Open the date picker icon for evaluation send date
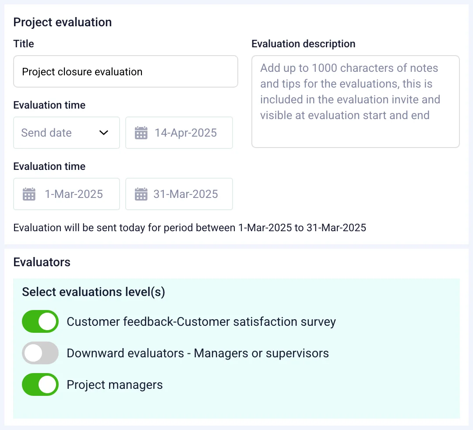Screen dimensions: 473x430 pyautogui.click(x=141, y=133)
